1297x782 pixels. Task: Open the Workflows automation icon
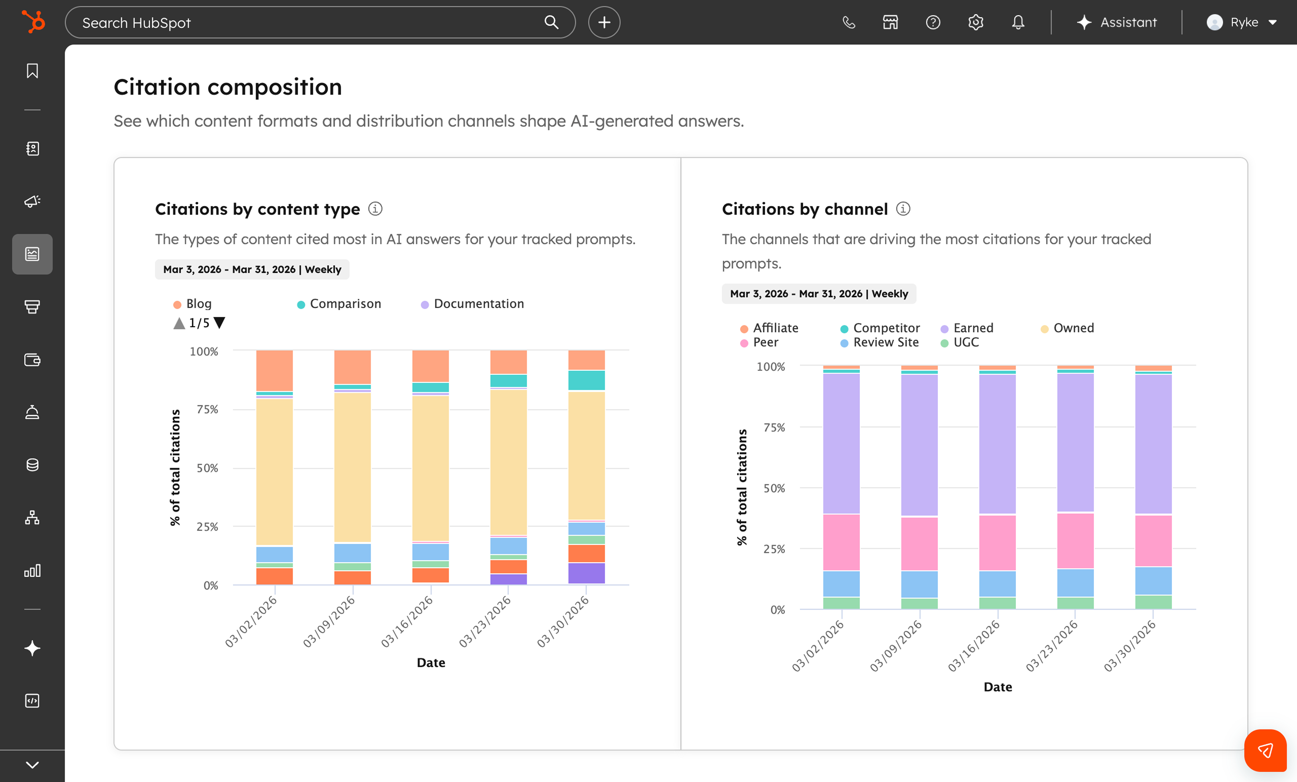click(x=32, y=518)
